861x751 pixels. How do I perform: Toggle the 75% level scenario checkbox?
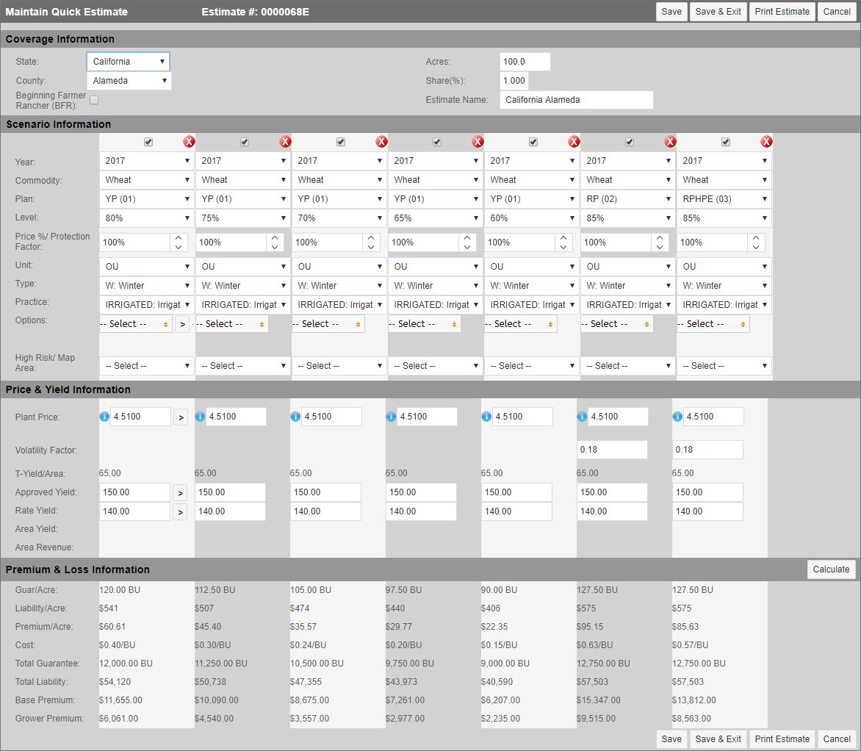[x=245, y=142]
